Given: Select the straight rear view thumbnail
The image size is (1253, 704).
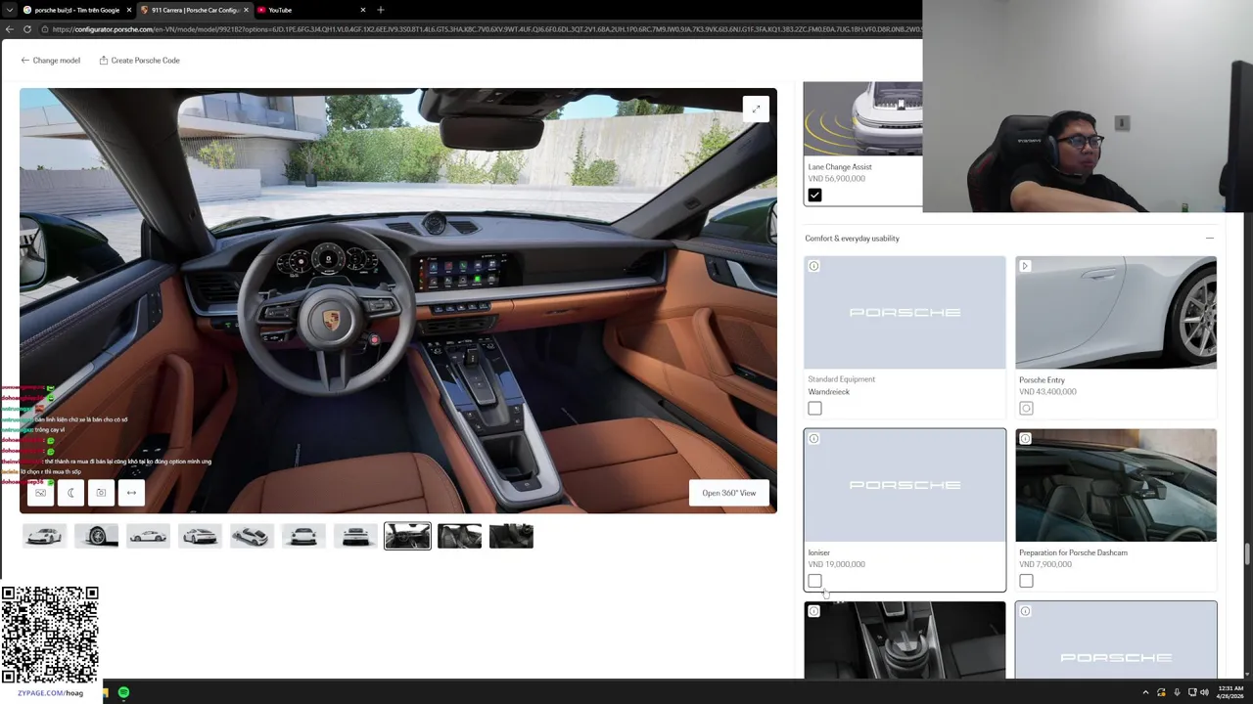Looking at the screenshot, I should coord(355,536).
